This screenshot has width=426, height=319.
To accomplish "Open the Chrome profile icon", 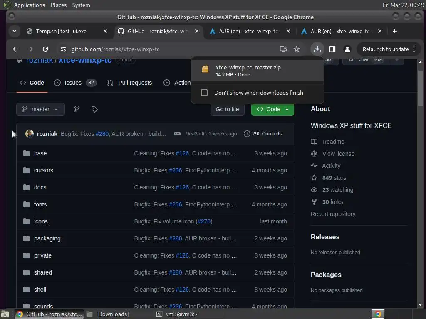I will [x=347, y=49].
